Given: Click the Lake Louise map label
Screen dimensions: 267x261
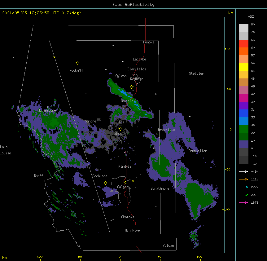Looking at the screenshot, I should click(6, 150).
